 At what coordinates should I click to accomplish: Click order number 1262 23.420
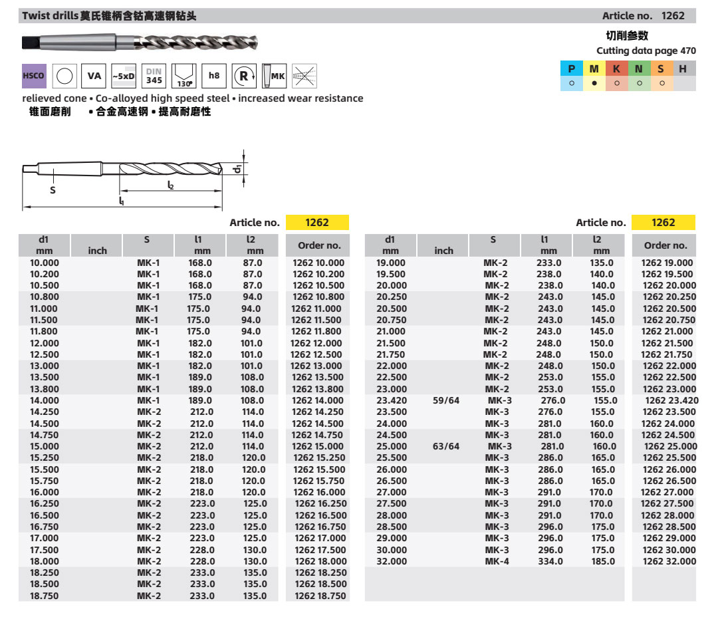(671, 400)
